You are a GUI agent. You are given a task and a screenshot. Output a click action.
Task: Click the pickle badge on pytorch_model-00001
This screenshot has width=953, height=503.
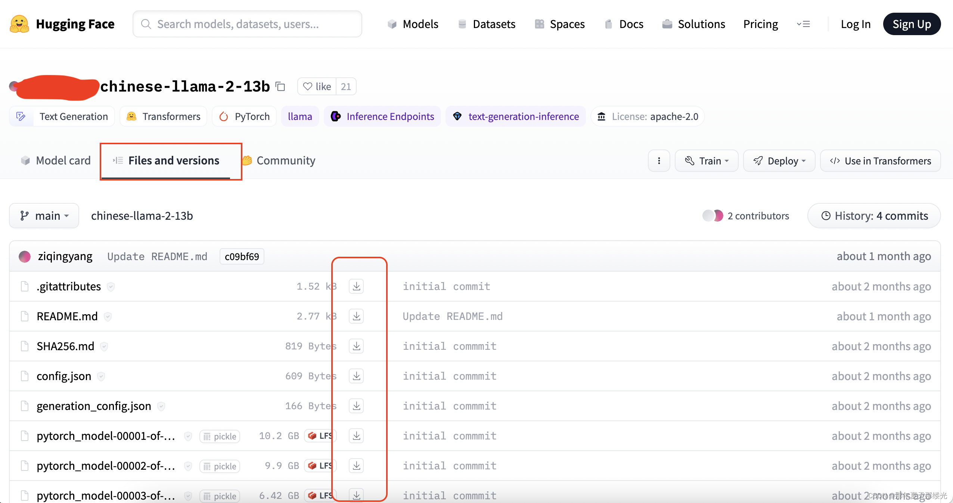point(220,436)
